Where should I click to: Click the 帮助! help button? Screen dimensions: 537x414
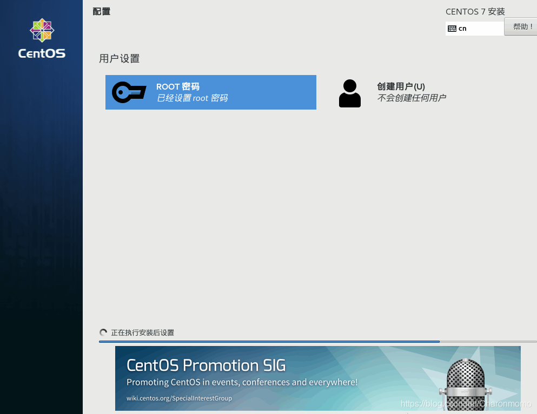(522, 26)
